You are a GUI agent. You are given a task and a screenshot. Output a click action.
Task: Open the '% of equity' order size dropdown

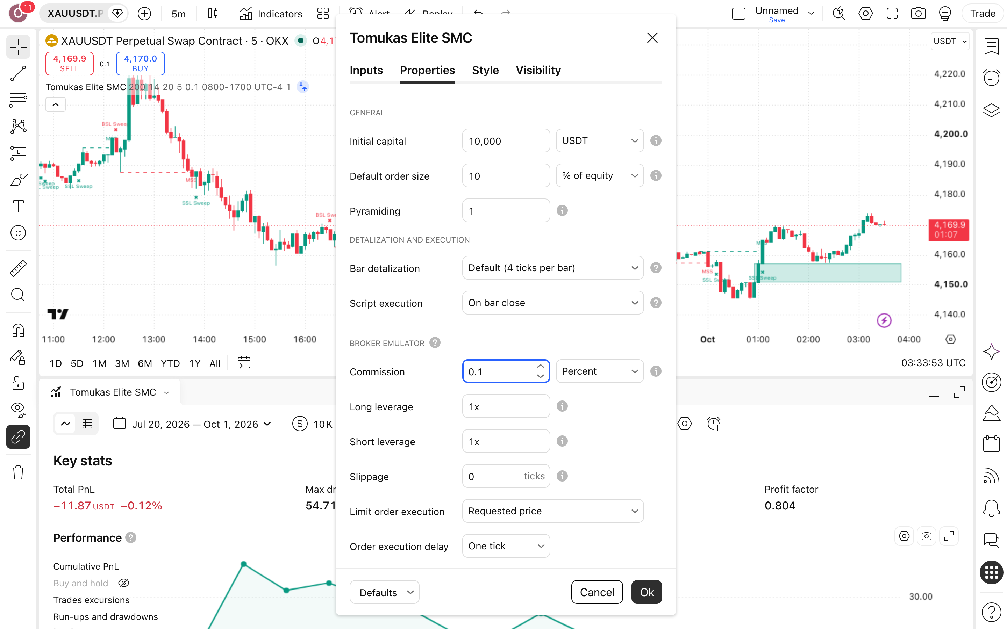[600, 175]
